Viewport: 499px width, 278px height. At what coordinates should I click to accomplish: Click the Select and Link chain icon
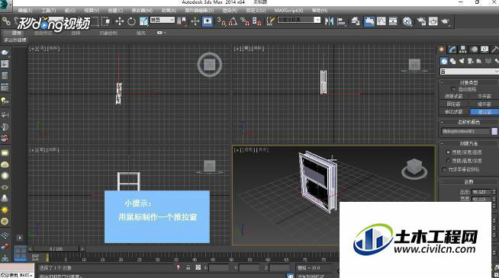coord(6,21)
